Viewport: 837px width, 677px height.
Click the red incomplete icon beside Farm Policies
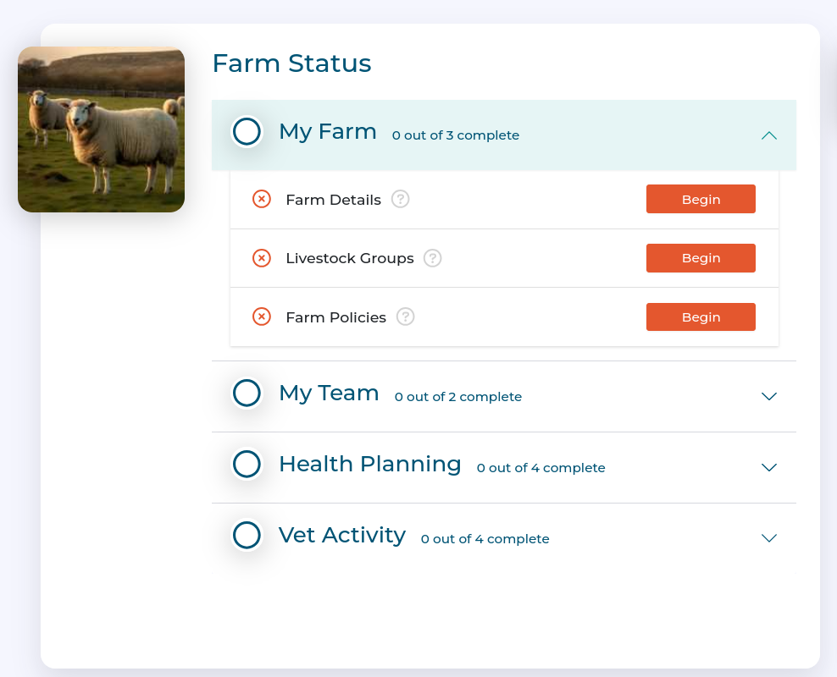coord(262,316)
